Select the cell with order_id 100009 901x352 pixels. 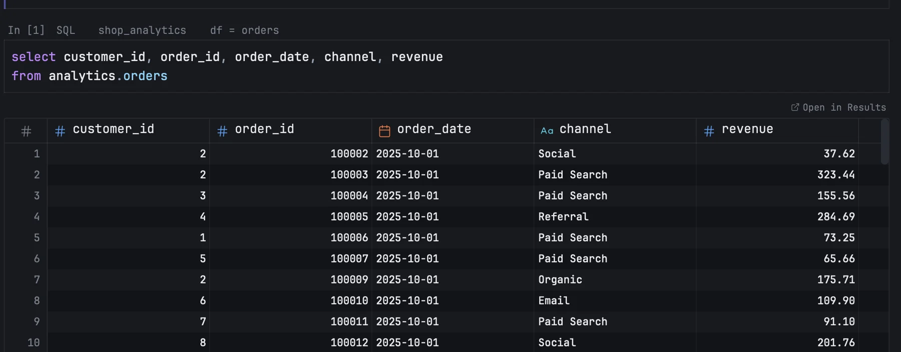click(x=290, y=279)
